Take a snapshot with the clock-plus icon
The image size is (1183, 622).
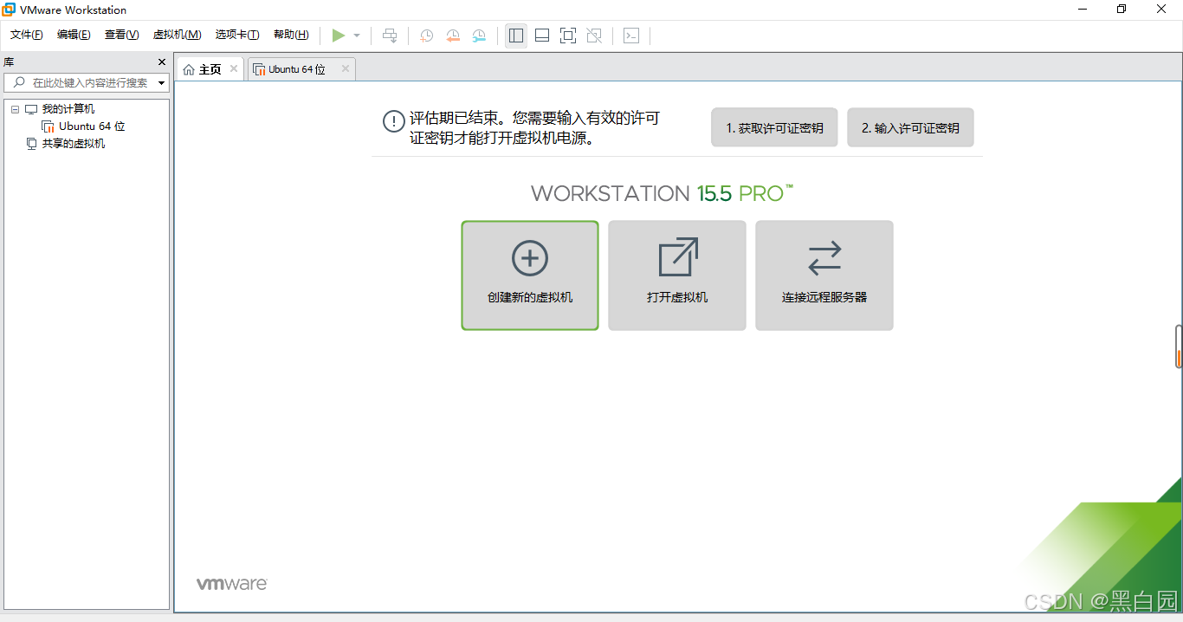(x=427, y=36)
